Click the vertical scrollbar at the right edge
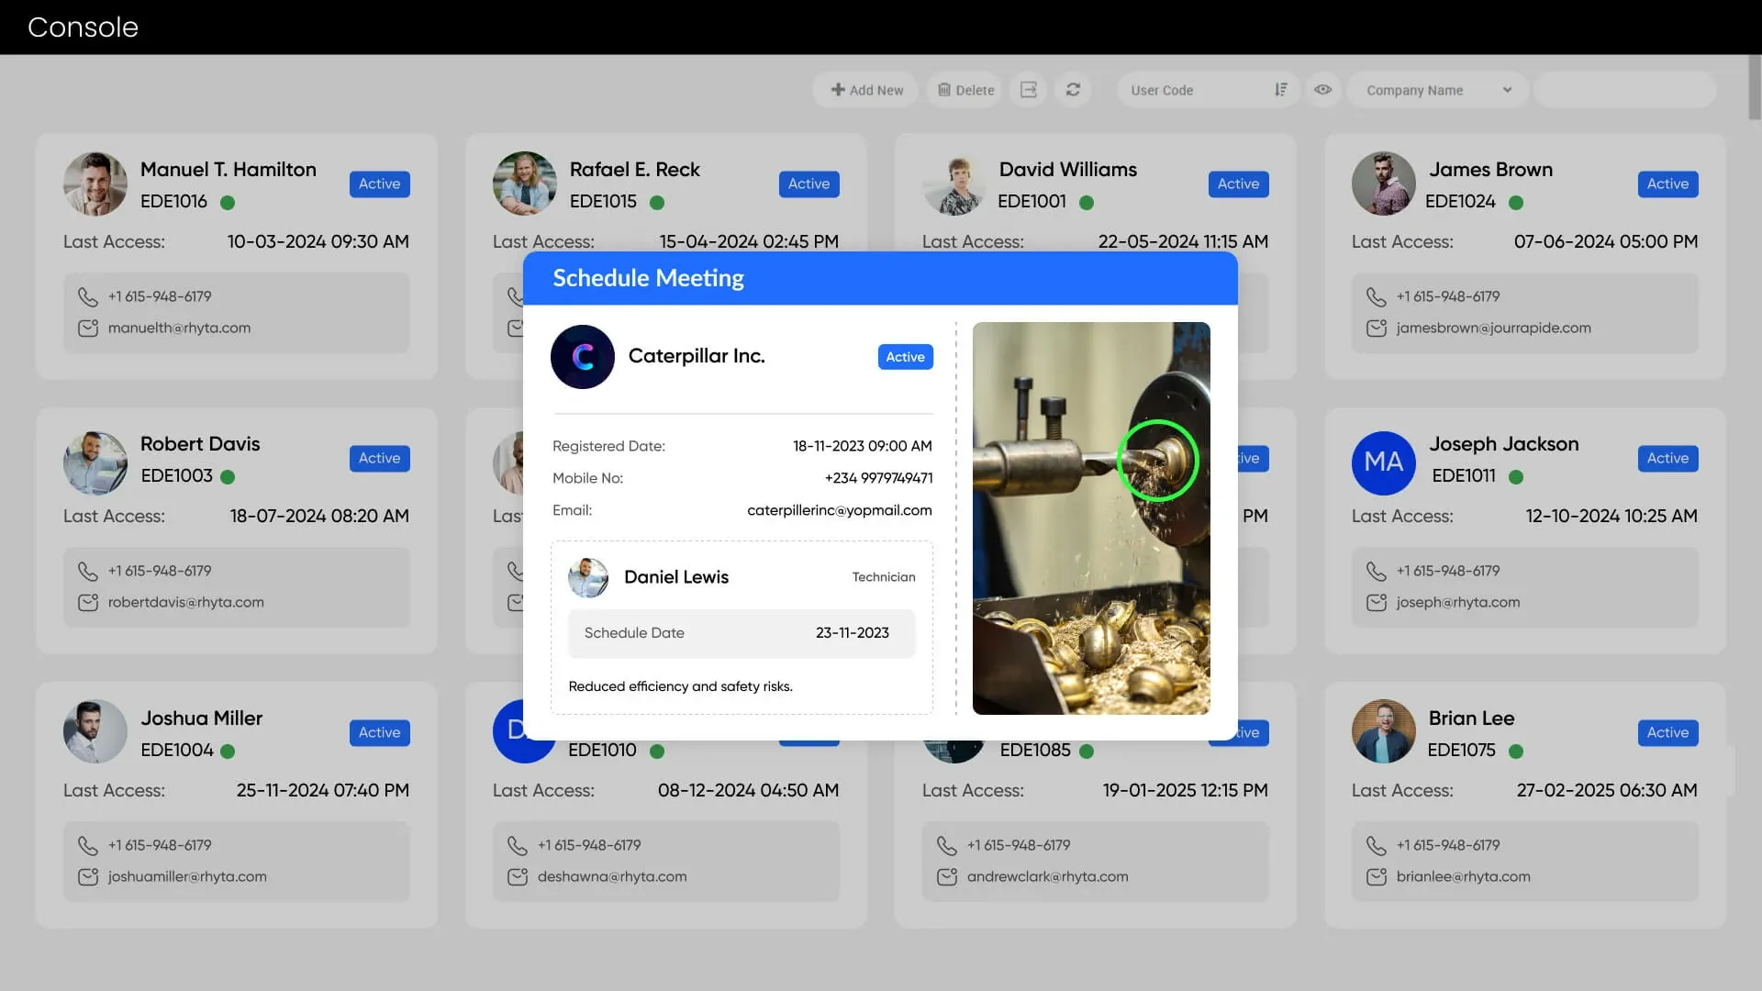Screen dimensions: 1762x991 pos(1754,87)
